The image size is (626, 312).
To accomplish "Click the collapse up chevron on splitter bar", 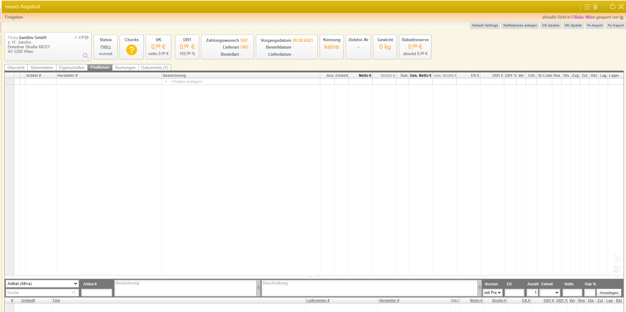I will pyautogui.click(x=310, y=277).
